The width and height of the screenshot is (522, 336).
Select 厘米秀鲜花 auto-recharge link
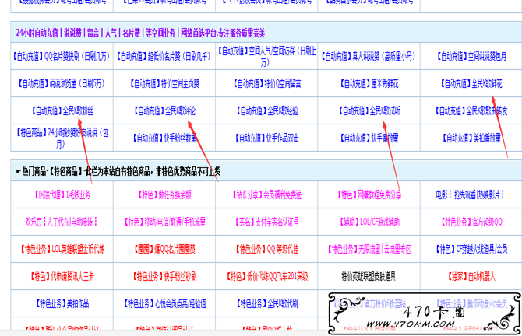369,83
